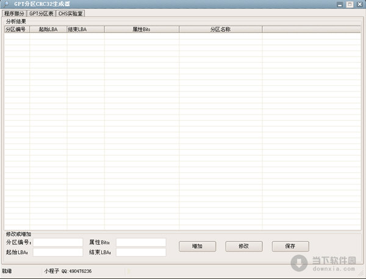This screenshot has height=279, width=366.
Task: Close the GPT分区CRC32生成器 window
Action: [359, 4]
